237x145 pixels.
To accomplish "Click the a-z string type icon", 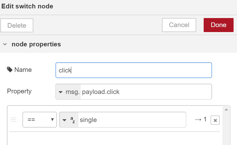I will (73, 120).
